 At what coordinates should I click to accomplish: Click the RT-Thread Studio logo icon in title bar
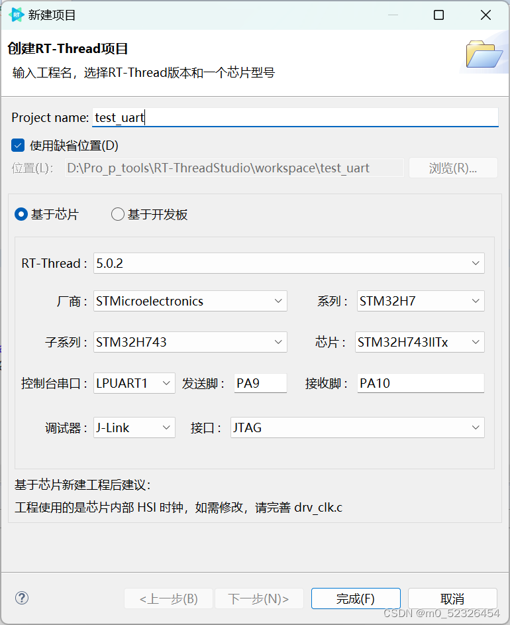(16, 15)
